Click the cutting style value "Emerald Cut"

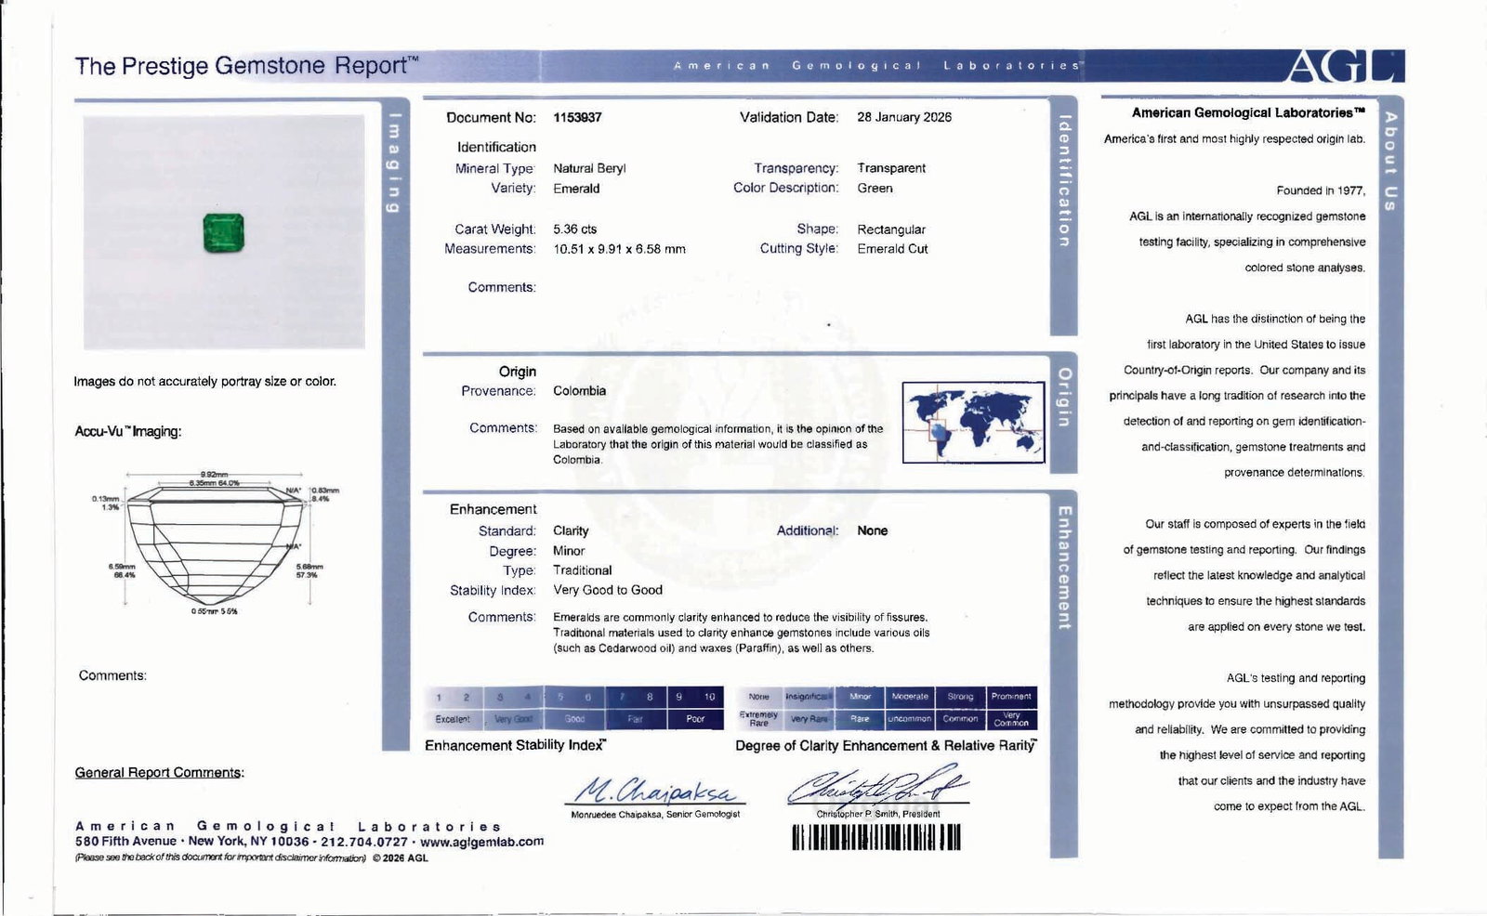892,249
